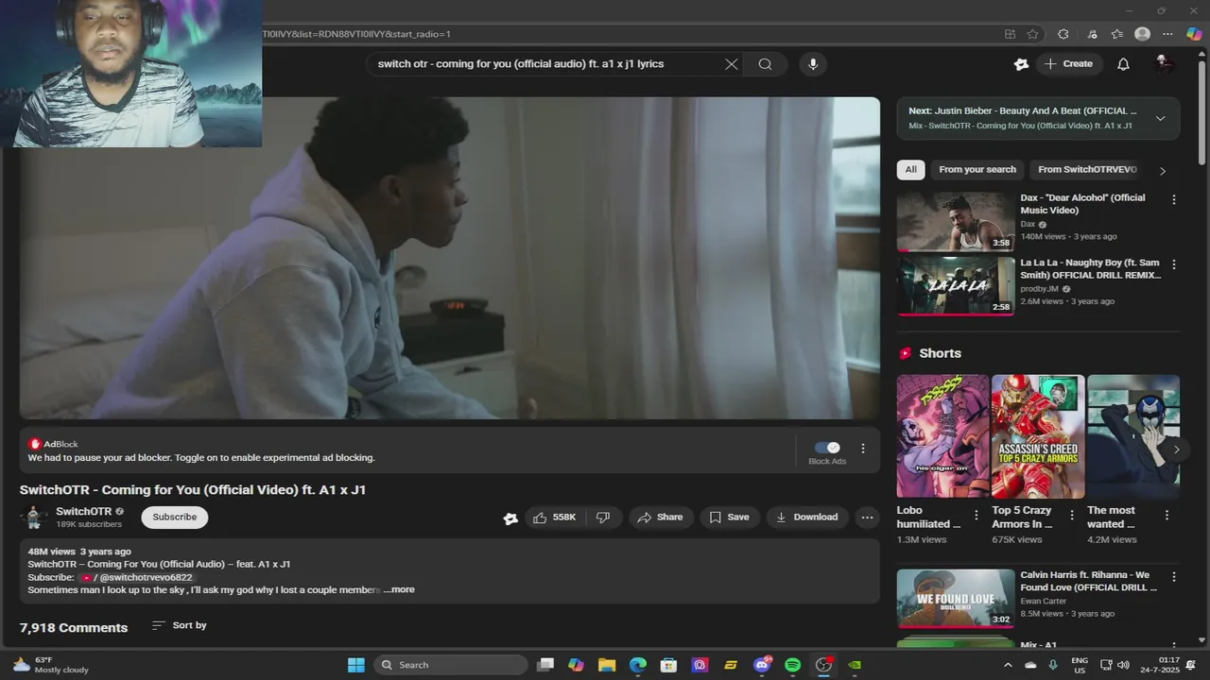The image size is (1210, 680).
Task: Open options for The most wanted short
Action: [x=1167, y=516]
